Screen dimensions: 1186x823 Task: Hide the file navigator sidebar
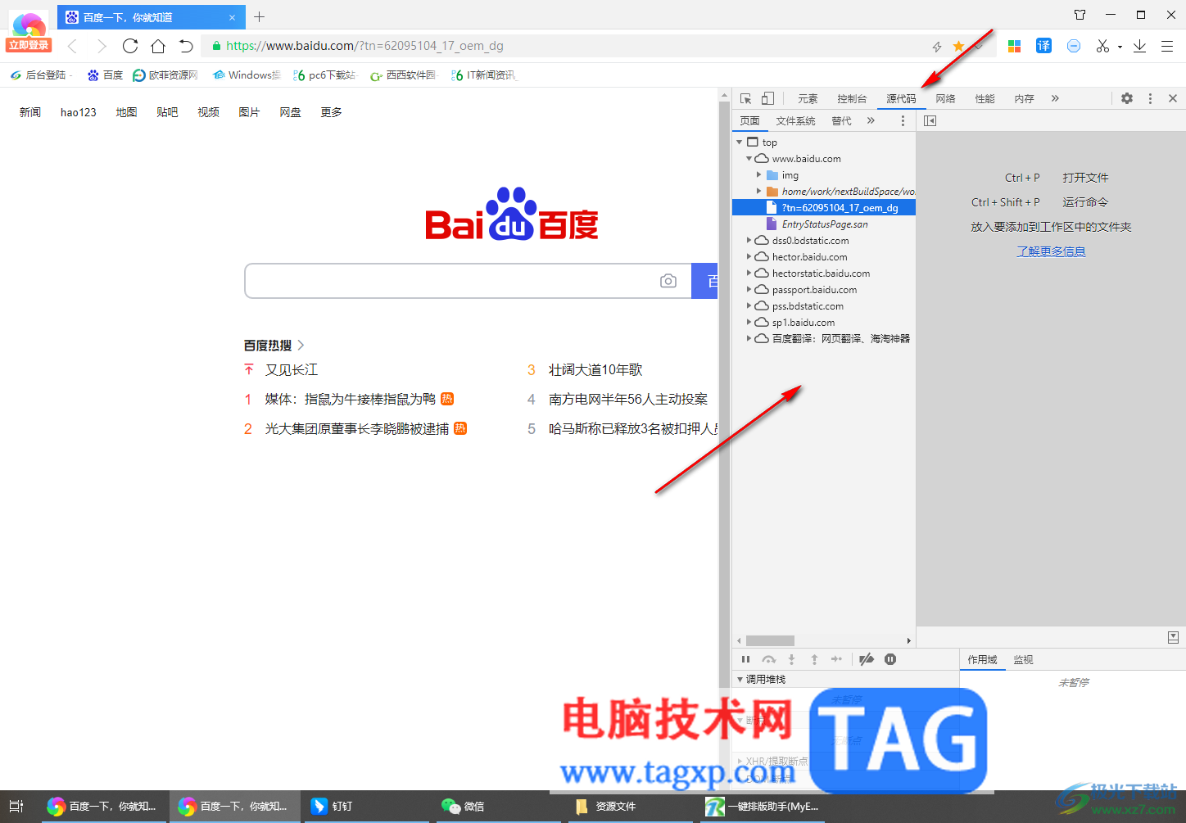[x=930, y=120]
